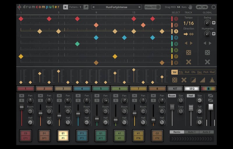Shift track pattern left with the arrow
Viewport: 233px width, 149px height.
coord(186,43)
